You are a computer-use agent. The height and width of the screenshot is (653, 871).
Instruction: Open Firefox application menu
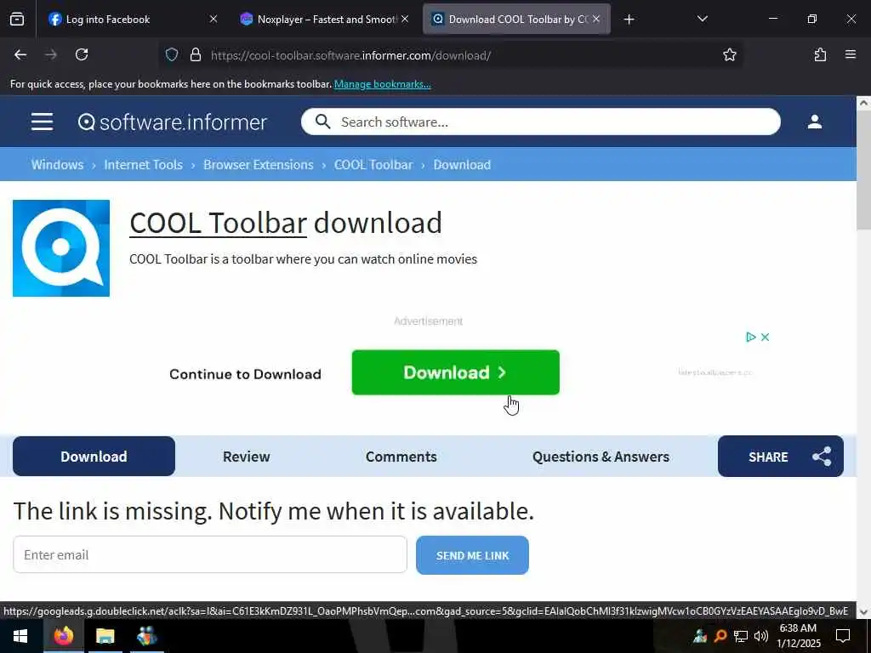850,55
